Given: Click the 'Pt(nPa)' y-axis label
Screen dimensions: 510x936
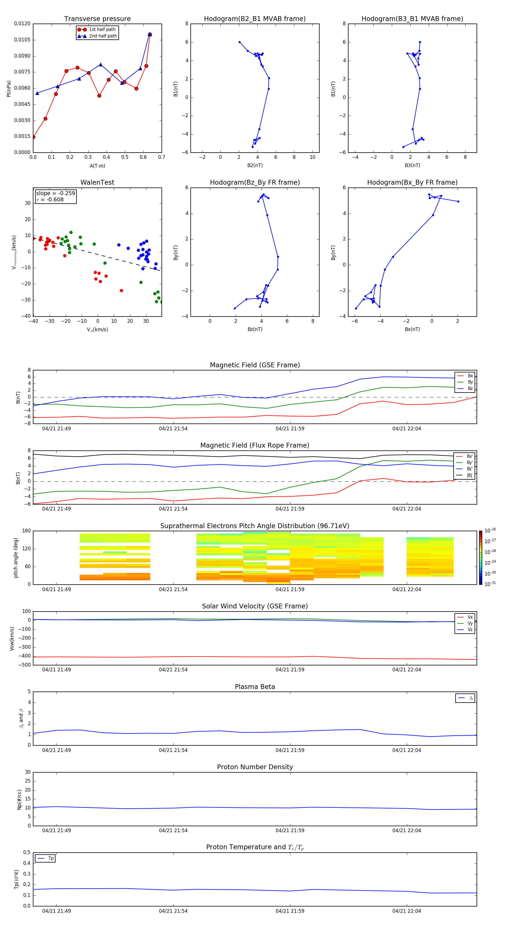Looking at the screenshot, I should 9,89.
